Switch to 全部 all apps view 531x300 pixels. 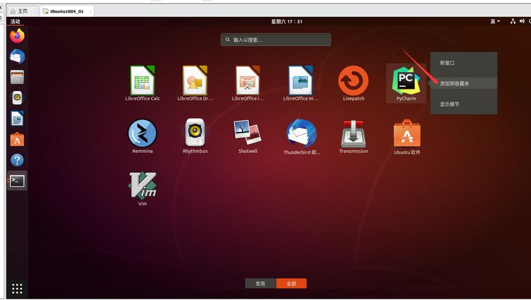tap(291, 283)
